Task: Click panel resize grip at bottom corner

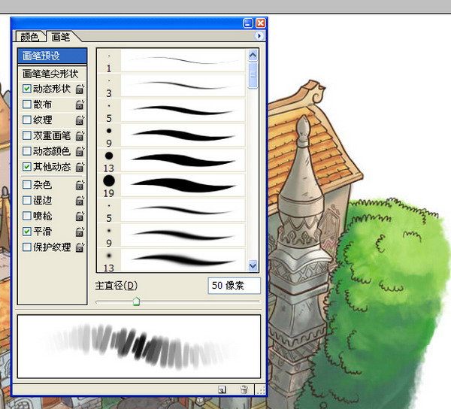Action: pyautogui.click(x=261, y=390)
